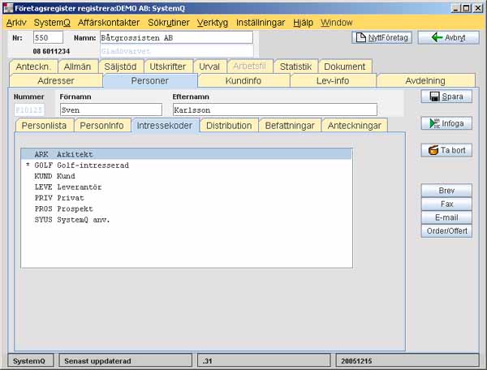Select the Intressekoder sub-tab
This screenshot has height=370, width=487.
[165, 126]
